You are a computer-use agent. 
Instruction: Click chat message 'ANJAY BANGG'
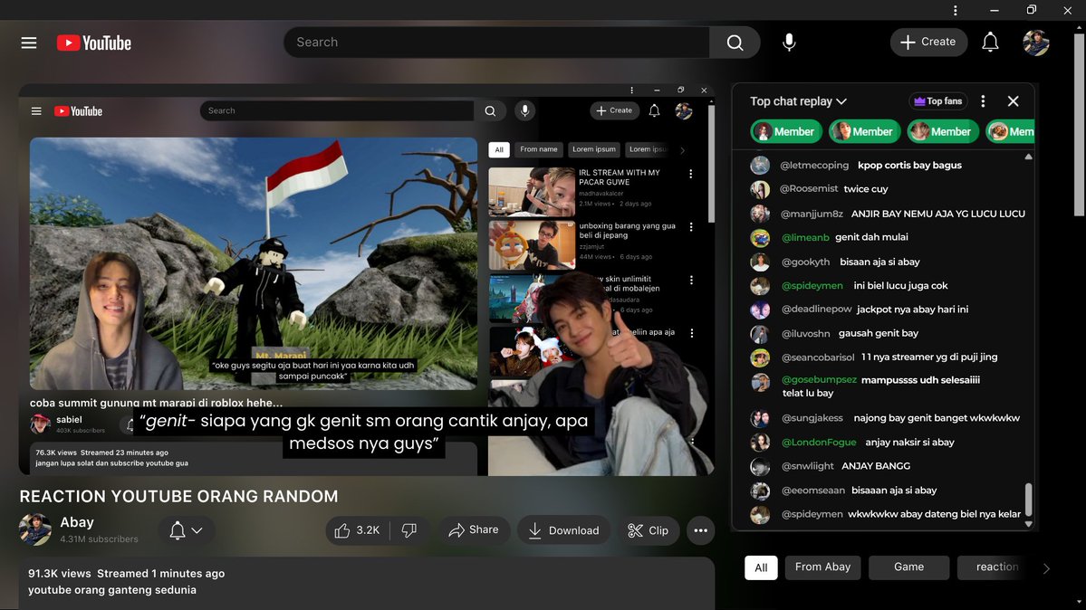876,466
